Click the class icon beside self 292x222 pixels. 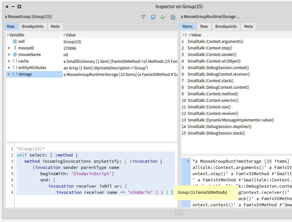(15, 41)
